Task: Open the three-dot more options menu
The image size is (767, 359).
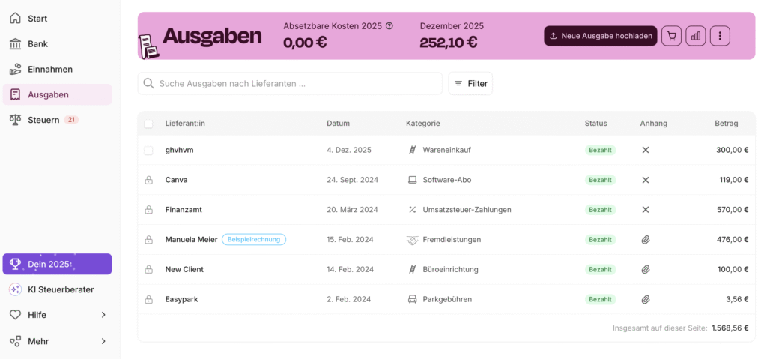Action: click(x=720, y=35)
